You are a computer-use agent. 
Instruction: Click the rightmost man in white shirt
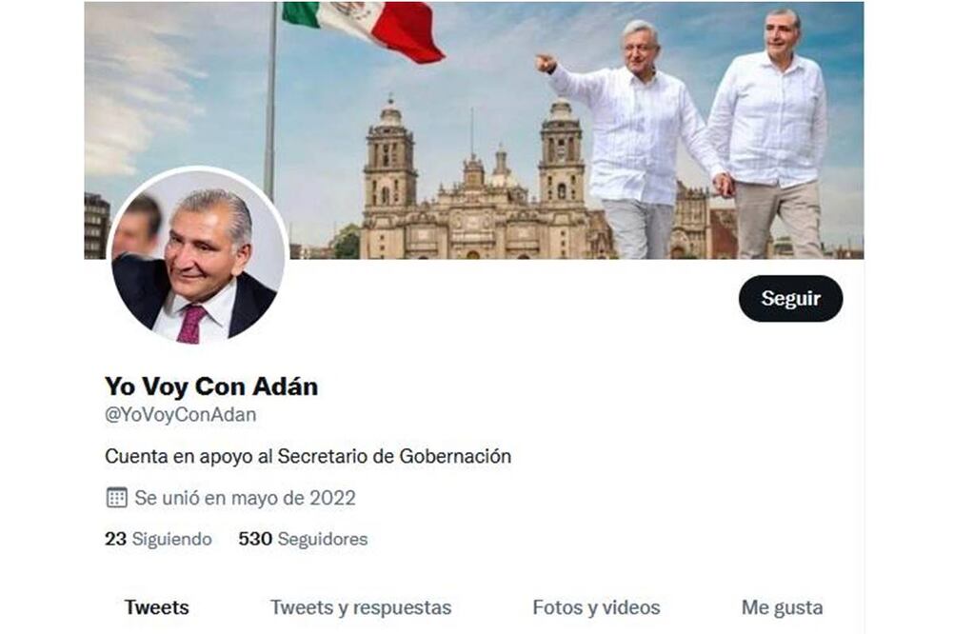pos(767,134)
